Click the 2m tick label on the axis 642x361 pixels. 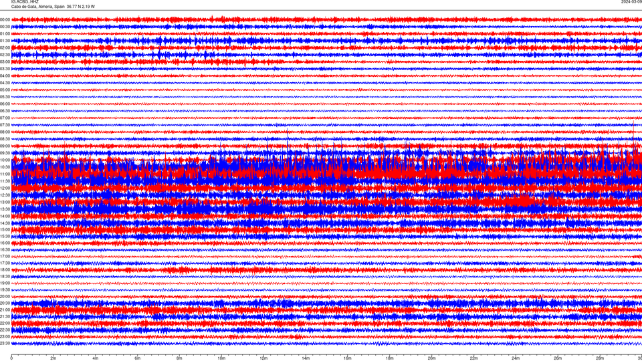pos(53,358)
